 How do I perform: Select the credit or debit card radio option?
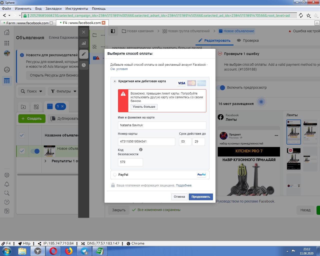pyautogui.click(x=115, y=81)
